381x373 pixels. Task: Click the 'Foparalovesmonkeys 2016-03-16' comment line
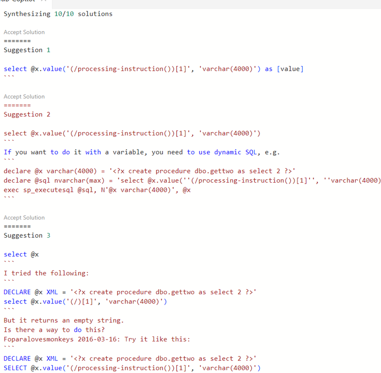click(97, 339)
